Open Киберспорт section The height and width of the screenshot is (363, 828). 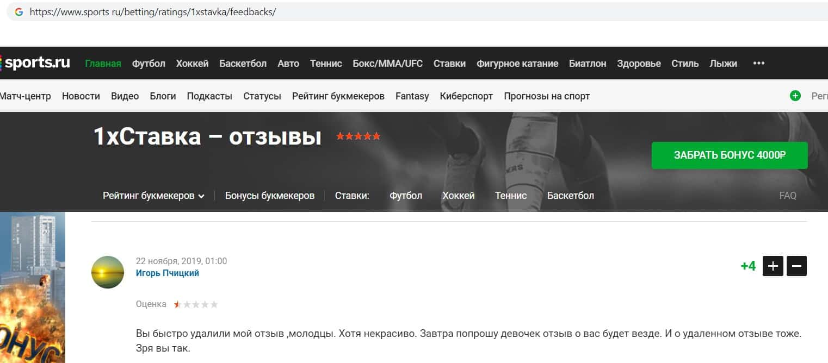click(466, 96)
